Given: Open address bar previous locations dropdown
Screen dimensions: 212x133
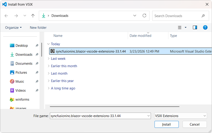Looking at the screenshot, I should click(x=135, y=16).
